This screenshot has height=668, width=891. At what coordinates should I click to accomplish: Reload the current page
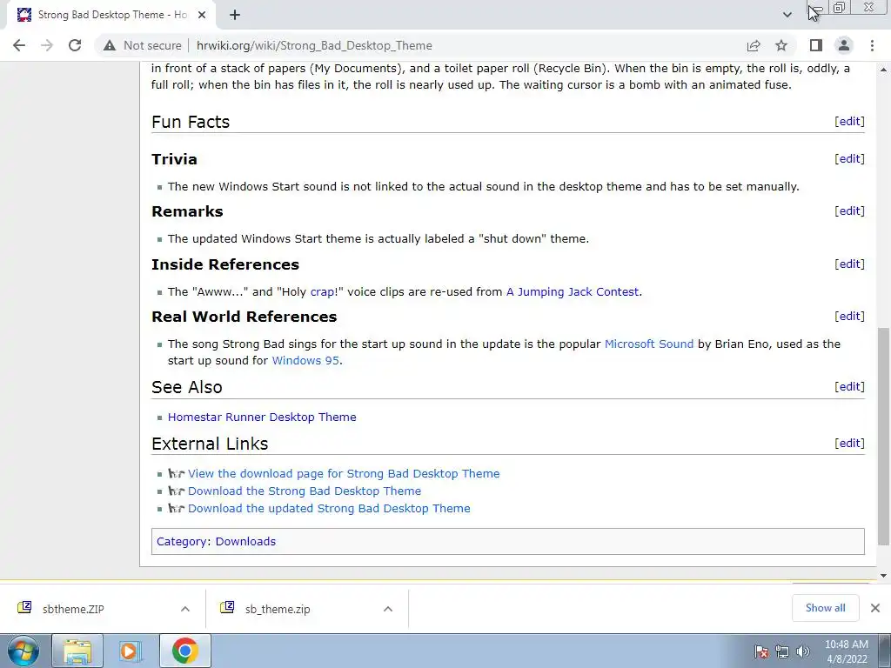click(x=75, y=45)
